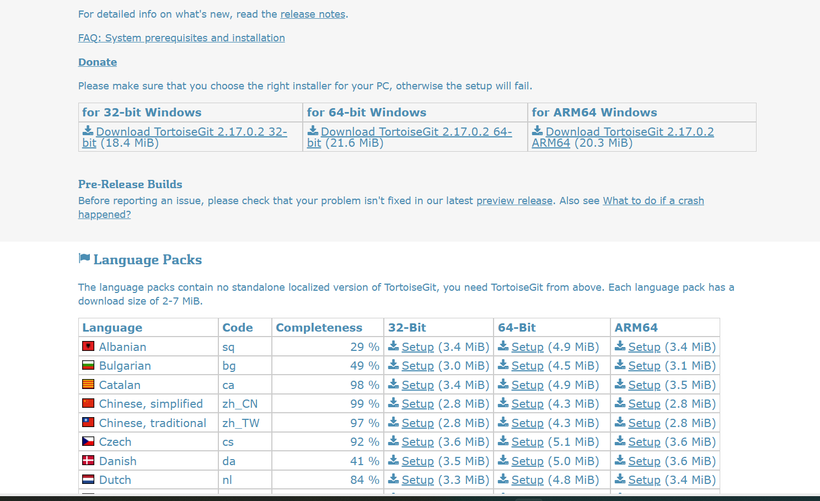
Task: Click download icon for Catalan ARM64 setup
Action: click(x=620, y=384)
